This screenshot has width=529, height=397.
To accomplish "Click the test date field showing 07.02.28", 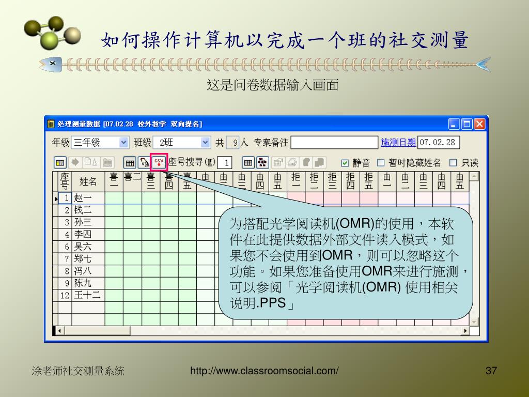I will pos(439,143).
